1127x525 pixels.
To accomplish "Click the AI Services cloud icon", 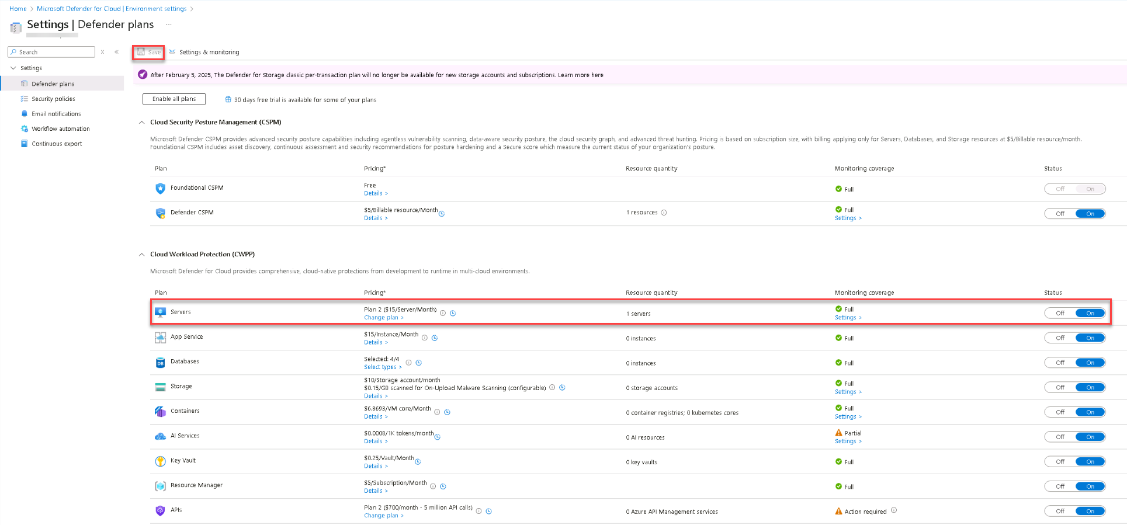I will tap(160, 436).
